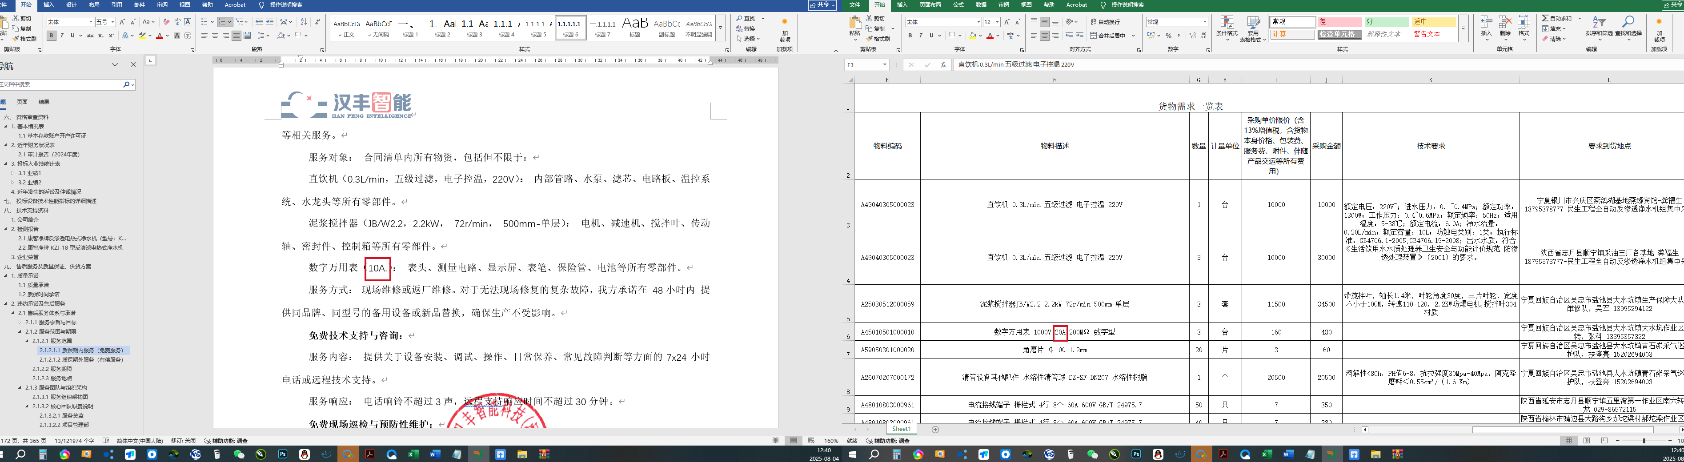Click Excel's comma style icon
1684x462 pixels.
click(1179, 36)
